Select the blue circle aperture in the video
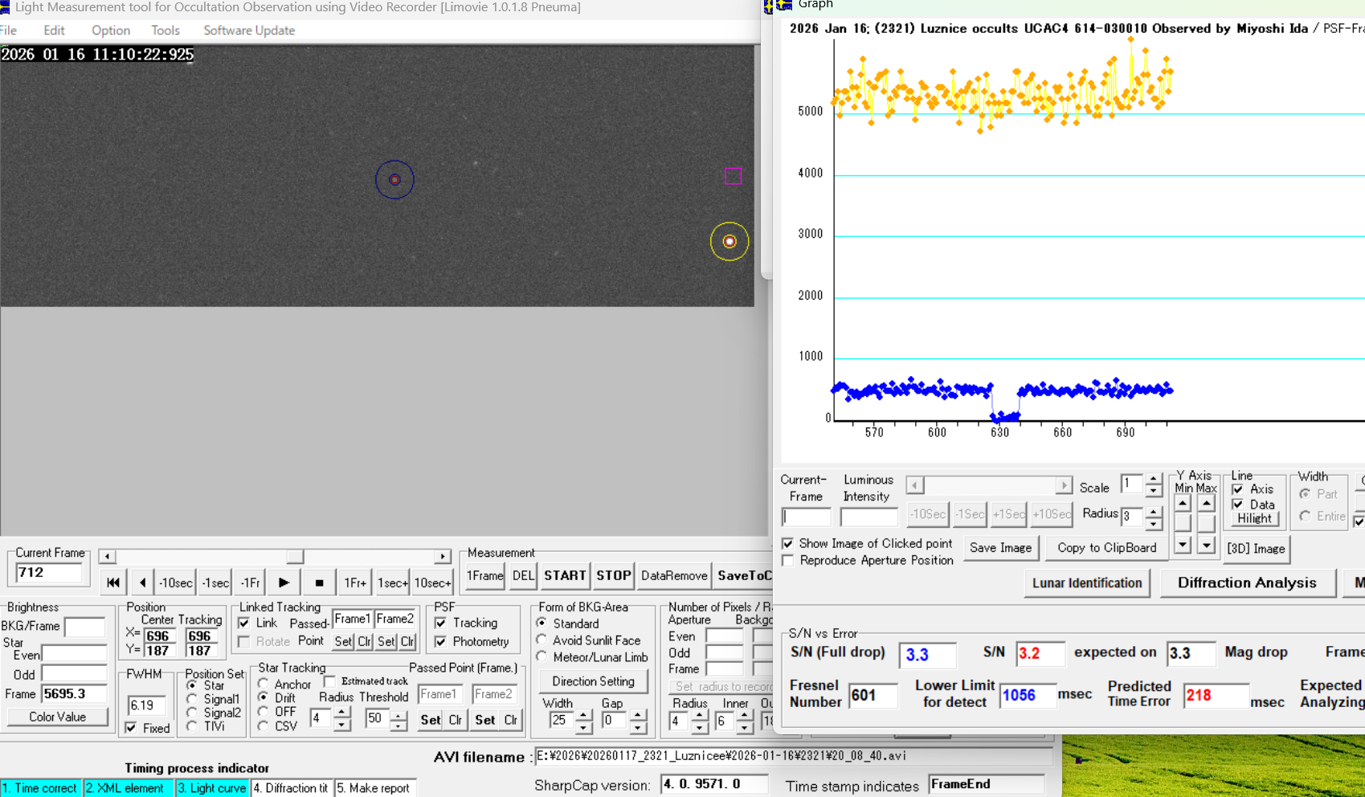The image size is (1365, 797). 394,180
